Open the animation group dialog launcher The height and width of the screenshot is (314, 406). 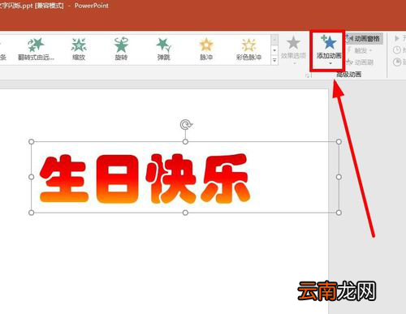[x=307, y=75]
